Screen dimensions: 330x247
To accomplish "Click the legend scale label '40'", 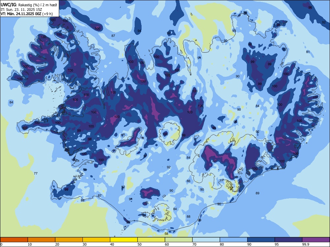I will coord(112,244).
